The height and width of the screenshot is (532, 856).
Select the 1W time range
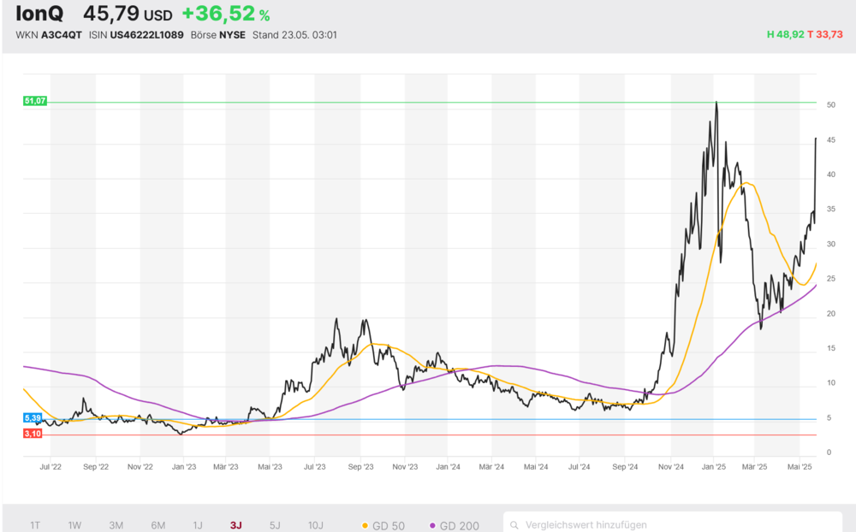pyautogui.click(x=74, y=525)
